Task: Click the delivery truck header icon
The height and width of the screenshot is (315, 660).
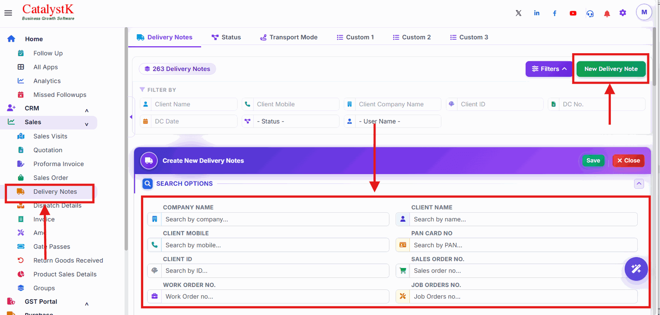Action: tap(149, 161)
